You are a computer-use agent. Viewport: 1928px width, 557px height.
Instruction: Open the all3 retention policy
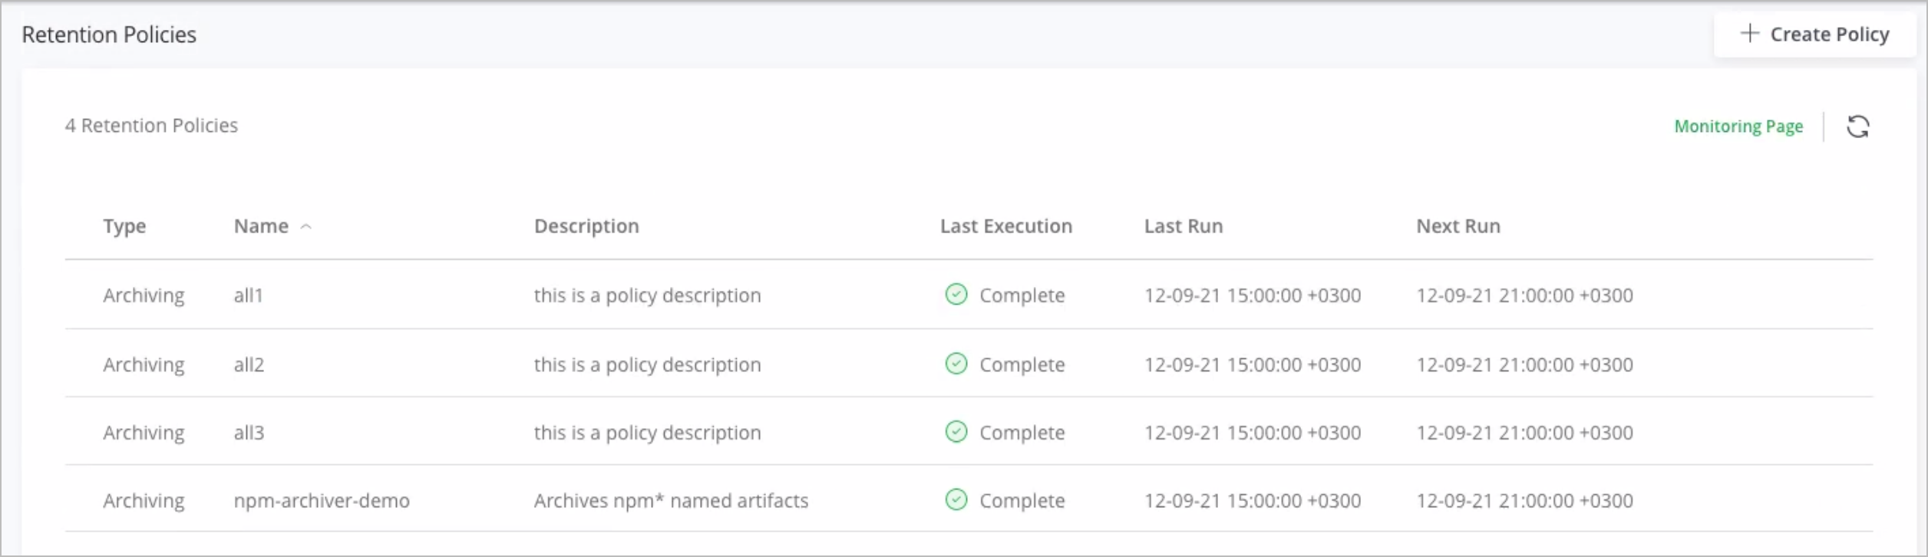pos(249,433)
